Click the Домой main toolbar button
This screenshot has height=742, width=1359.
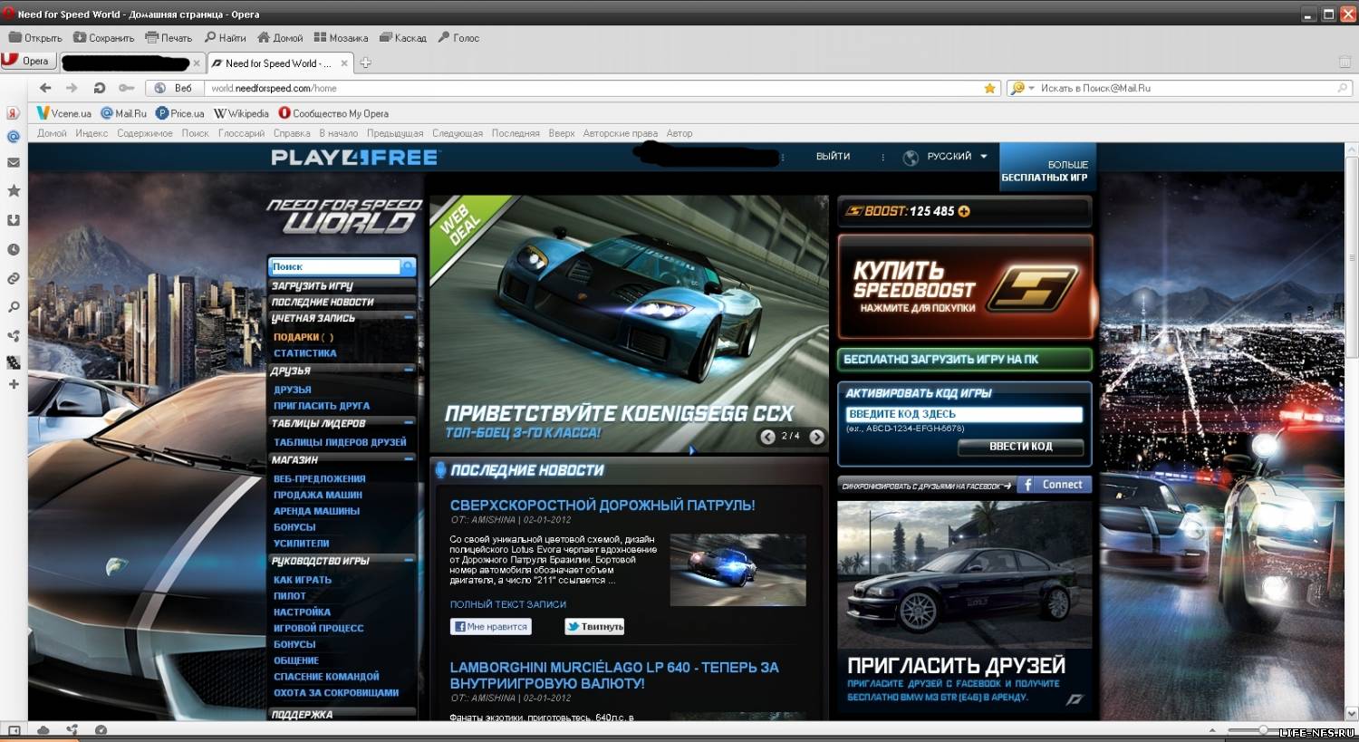[280, 38]
